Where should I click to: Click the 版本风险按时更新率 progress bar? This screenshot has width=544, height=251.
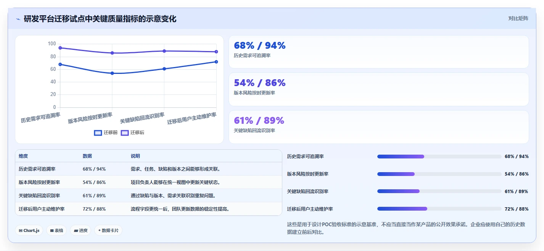pyautogui.click(x=439, y=174)
